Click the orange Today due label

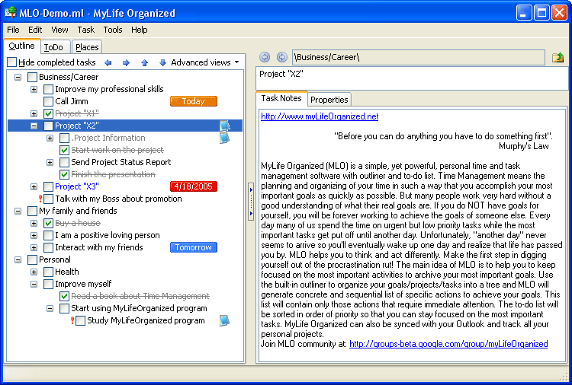(x=194, y=101)
